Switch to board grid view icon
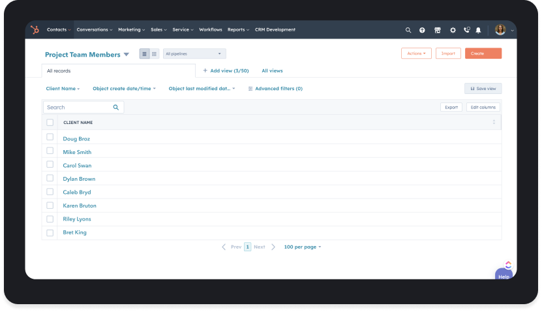 (154, 54)
